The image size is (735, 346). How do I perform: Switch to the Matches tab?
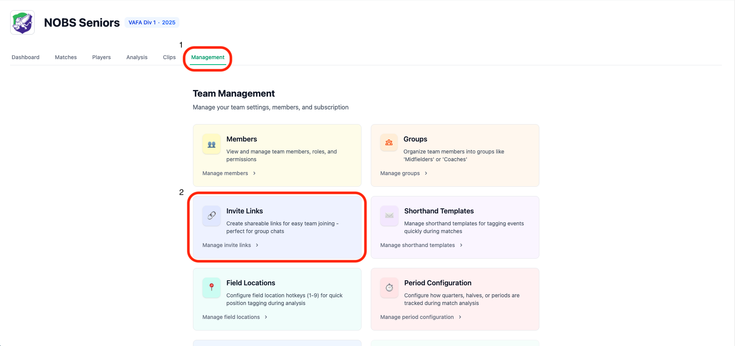[66, 57]
